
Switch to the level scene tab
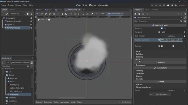39,10
